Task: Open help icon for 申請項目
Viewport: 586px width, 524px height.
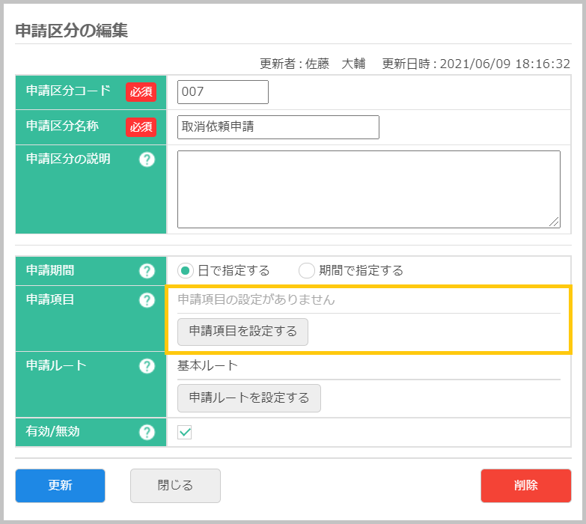Action: coord(147,300)
